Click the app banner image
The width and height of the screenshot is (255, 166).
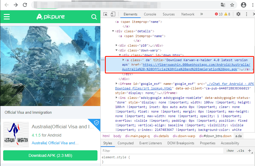pos(50,66)
